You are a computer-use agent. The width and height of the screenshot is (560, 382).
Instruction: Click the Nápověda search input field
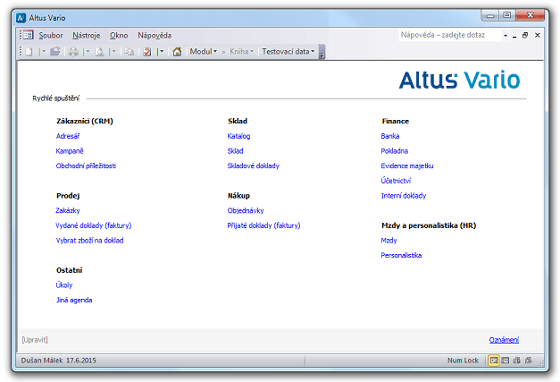[450, 35]
